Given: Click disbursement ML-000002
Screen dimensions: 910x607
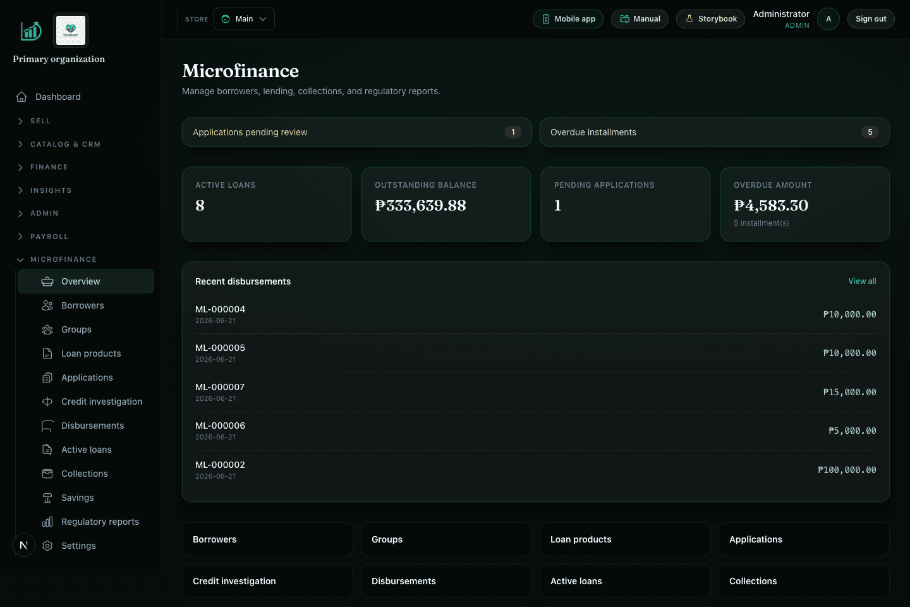Looking at the screenshot, I should 536,470.
